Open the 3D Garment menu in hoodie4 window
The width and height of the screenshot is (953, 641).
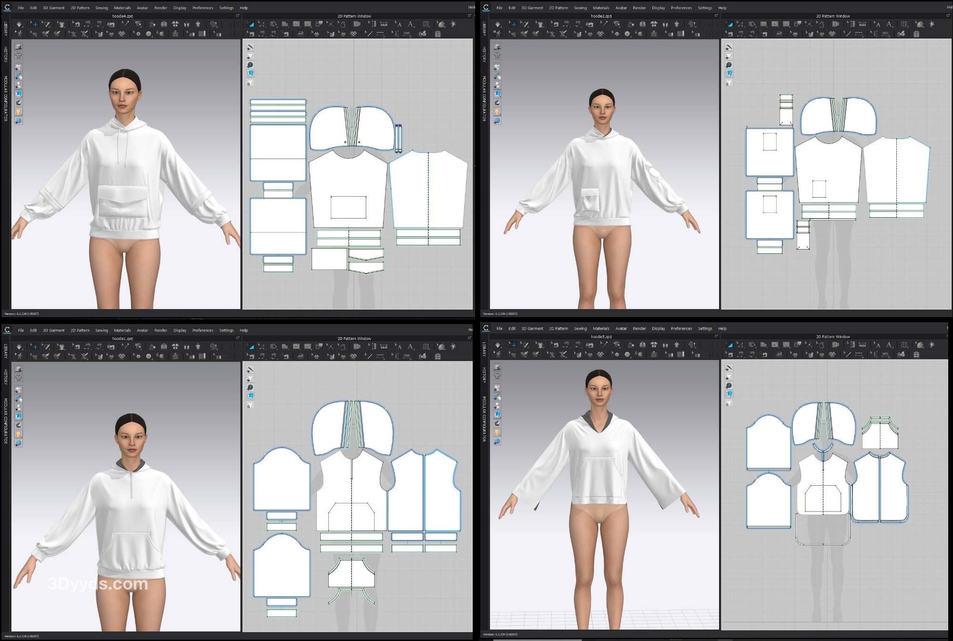point(53,8)
